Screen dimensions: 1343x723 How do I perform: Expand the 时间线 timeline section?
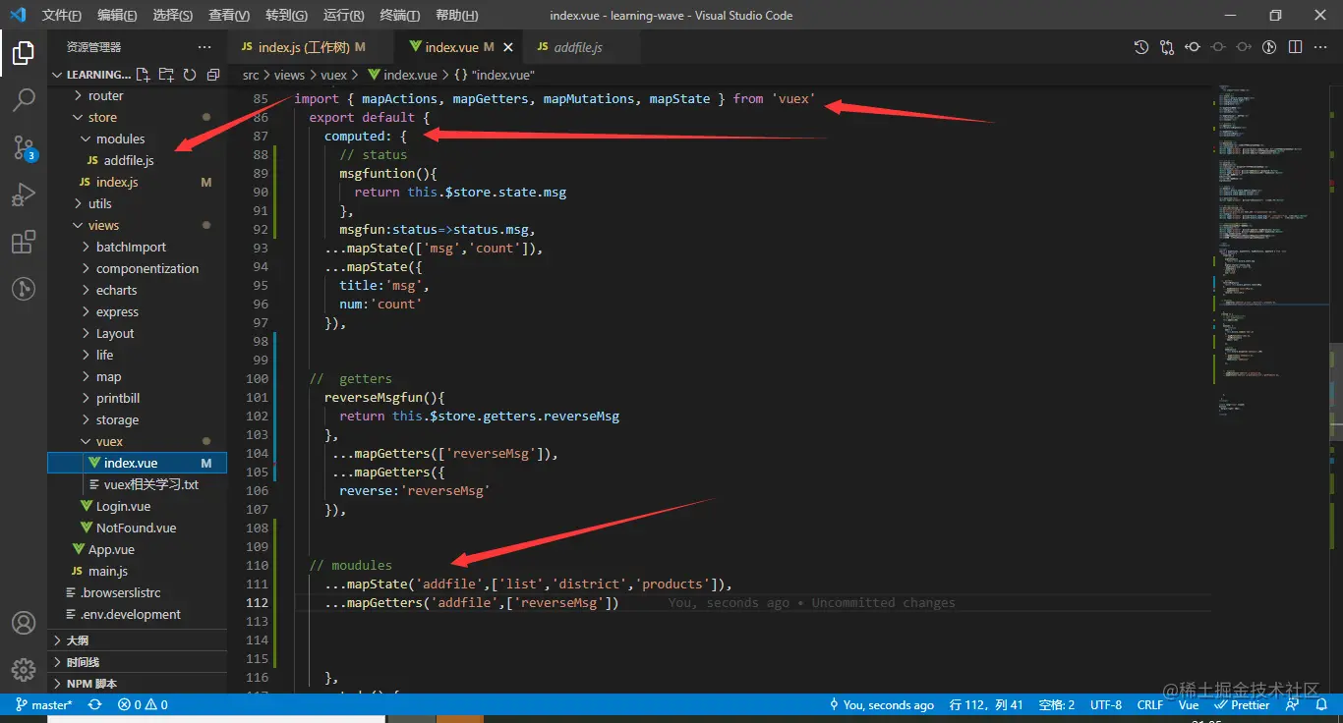point(138,662)
